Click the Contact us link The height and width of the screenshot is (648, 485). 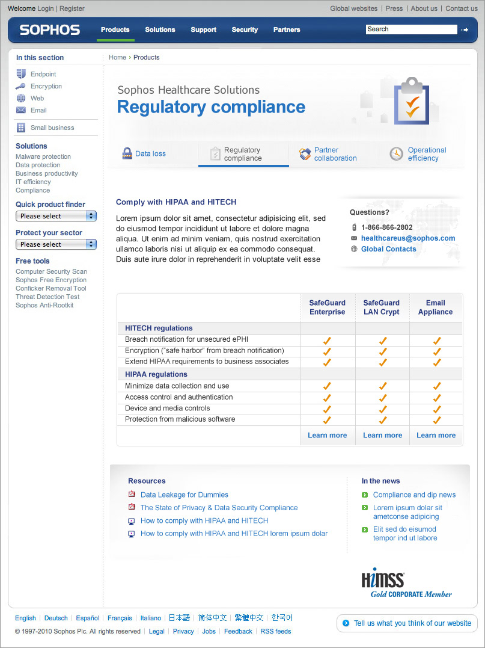[462, 8]
